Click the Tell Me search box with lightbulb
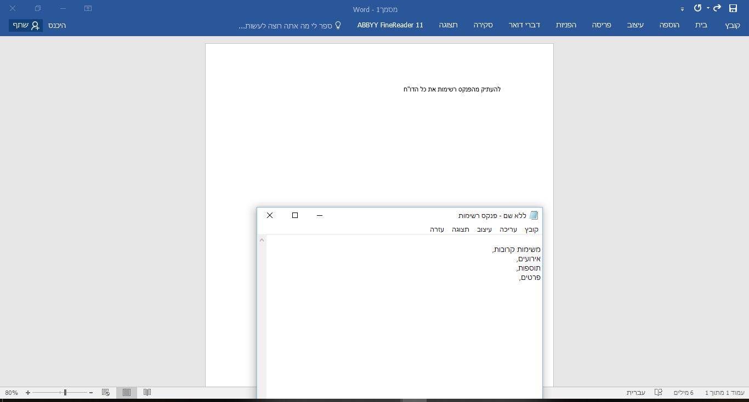The image size is (749, 402). pos(290,25)
